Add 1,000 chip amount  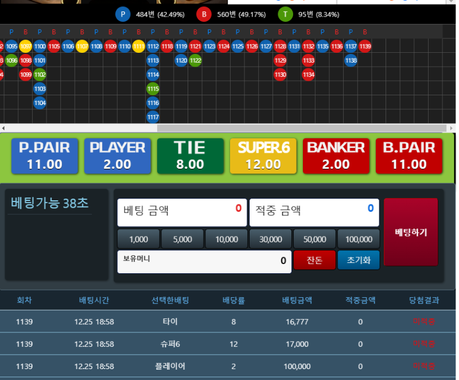click(x=138, y=239)
